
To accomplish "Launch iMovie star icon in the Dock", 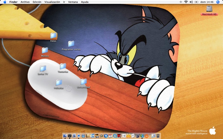I will point(101,136).
